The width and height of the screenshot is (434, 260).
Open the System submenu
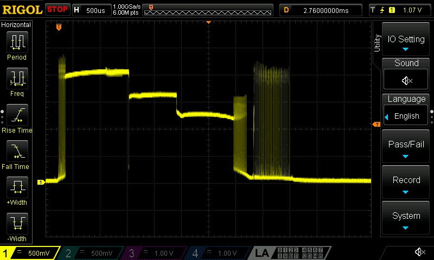point(406,218)
